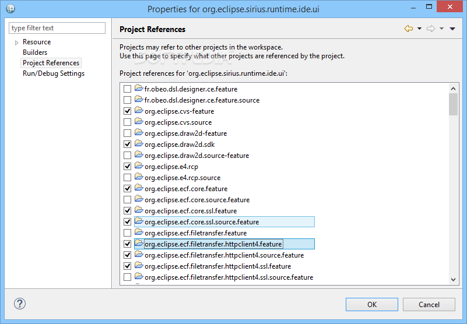Click the OK button
467x324 pixels.
click(372, 304)
